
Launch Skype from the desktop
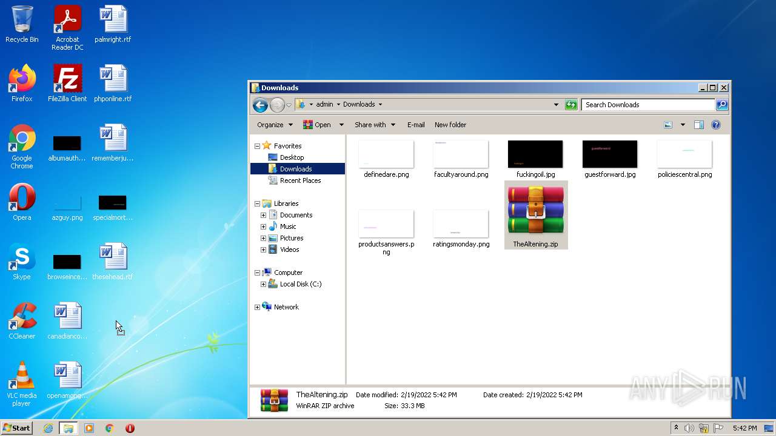click(22, 262)
